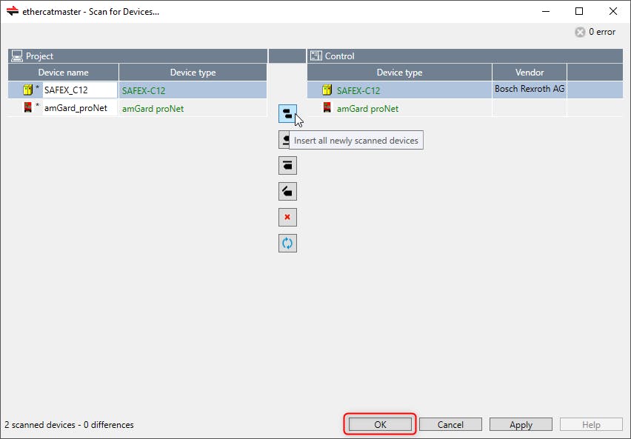Click the Control Device type column header
The image size is (631, 439).
coord(399,73)
